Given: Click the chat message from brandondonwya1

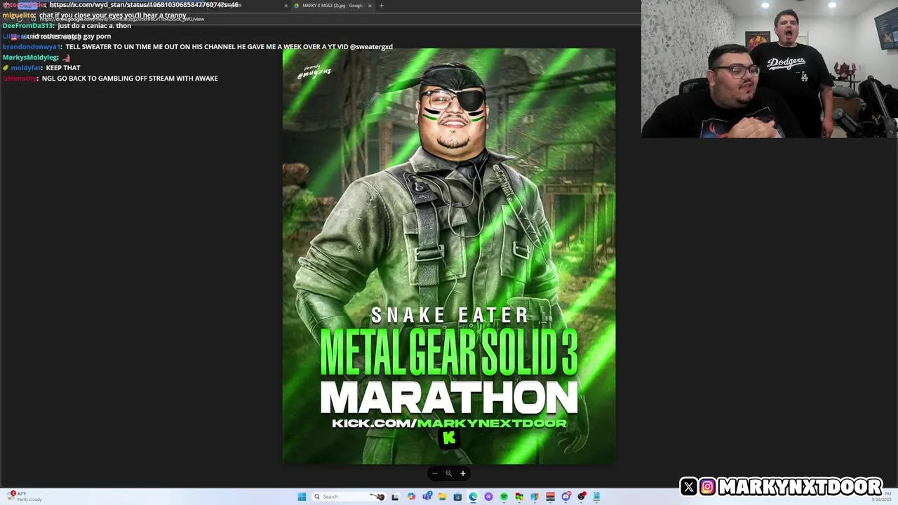Looking at the screenshot, I should [x=198, y=47].
